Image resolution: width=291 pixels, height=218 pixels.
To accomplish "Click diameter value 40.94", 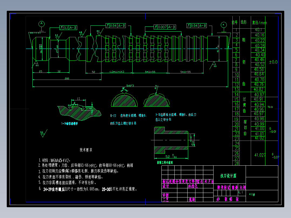I will click(x=259, y=104).
